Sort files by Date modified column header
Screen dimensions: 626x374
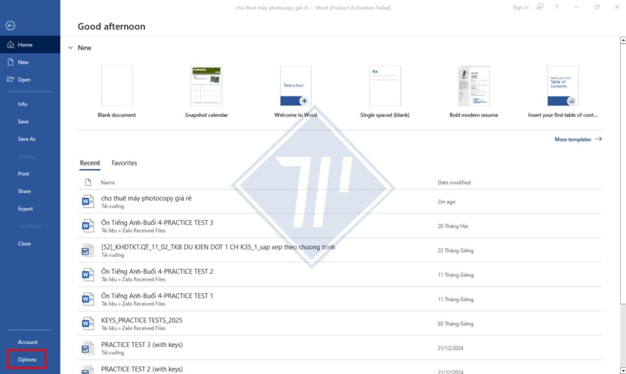[454, 182]
